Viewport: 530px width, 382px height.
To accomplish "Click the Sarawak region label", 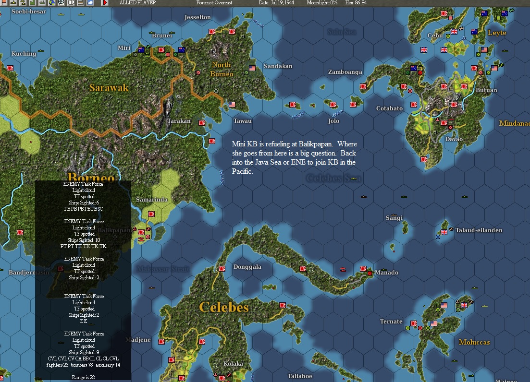I will point(109,88).
